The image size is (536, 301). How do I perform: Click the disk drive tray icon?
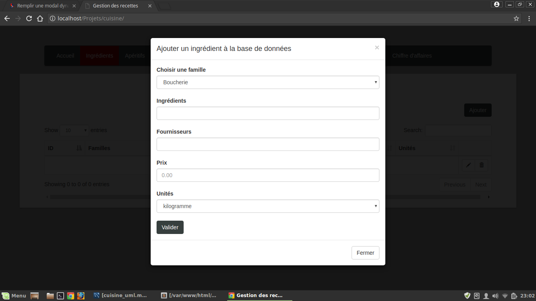point(477,296)
